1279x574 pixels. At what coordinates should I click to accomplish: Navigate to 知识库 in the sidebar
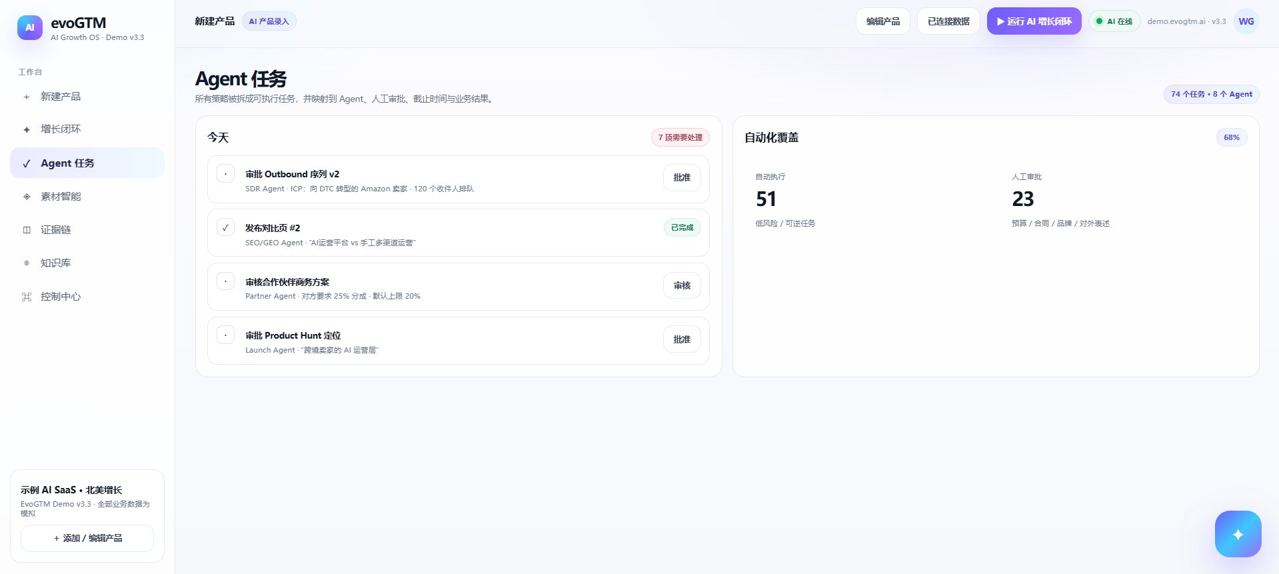pos(87,263)
